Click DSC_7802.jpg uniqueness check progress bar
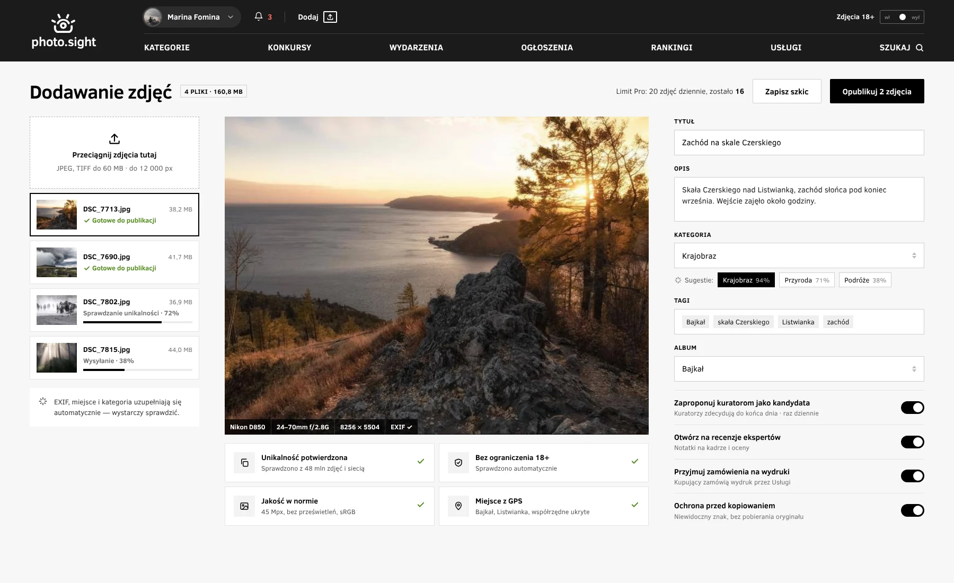Viewport: 954px width, 583px height. pos(138,322)
